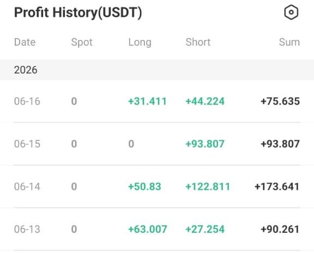Click Long profit +31.411 value
Screen dimensions: 314x253
click(147, 101)
